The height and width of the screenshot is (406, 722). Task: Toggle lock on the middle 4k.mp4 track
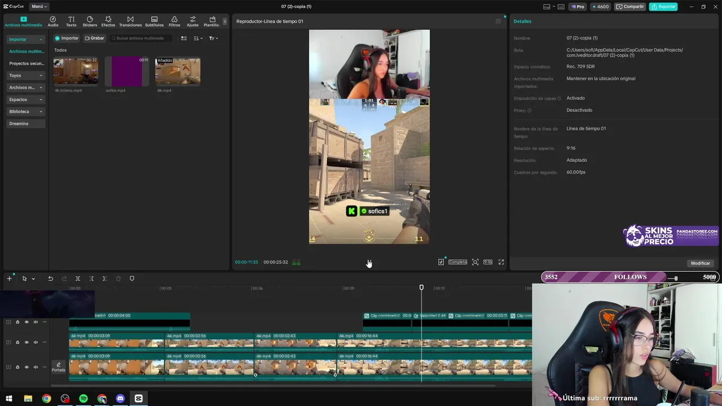pyautogui.click(x=17, y=342)
